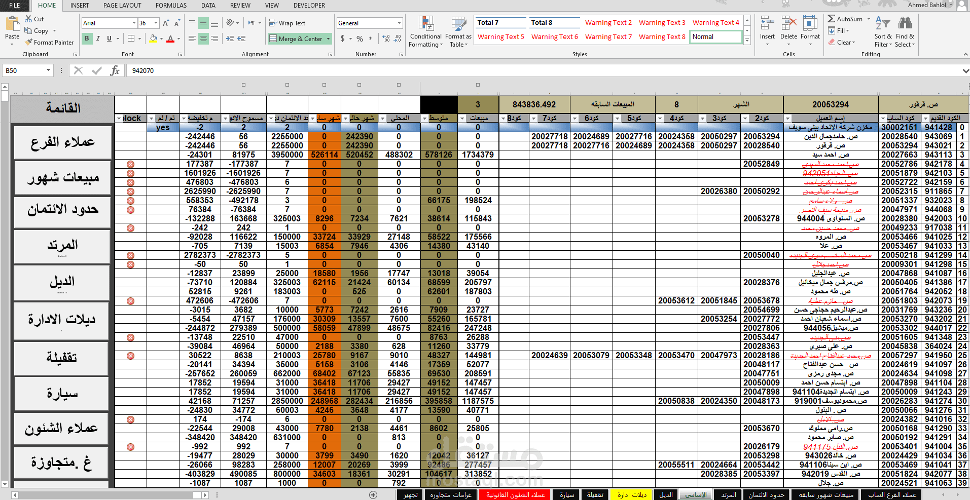The width and height of the screenshot is (970, 500).
Task: Click the عملاء الفرع macro button
Action: 62,142
